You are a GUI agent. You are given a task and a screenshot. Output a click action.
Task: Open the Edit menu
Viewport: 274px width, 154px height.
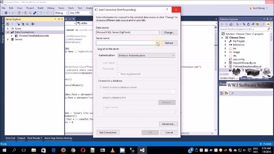pos(11,8)
